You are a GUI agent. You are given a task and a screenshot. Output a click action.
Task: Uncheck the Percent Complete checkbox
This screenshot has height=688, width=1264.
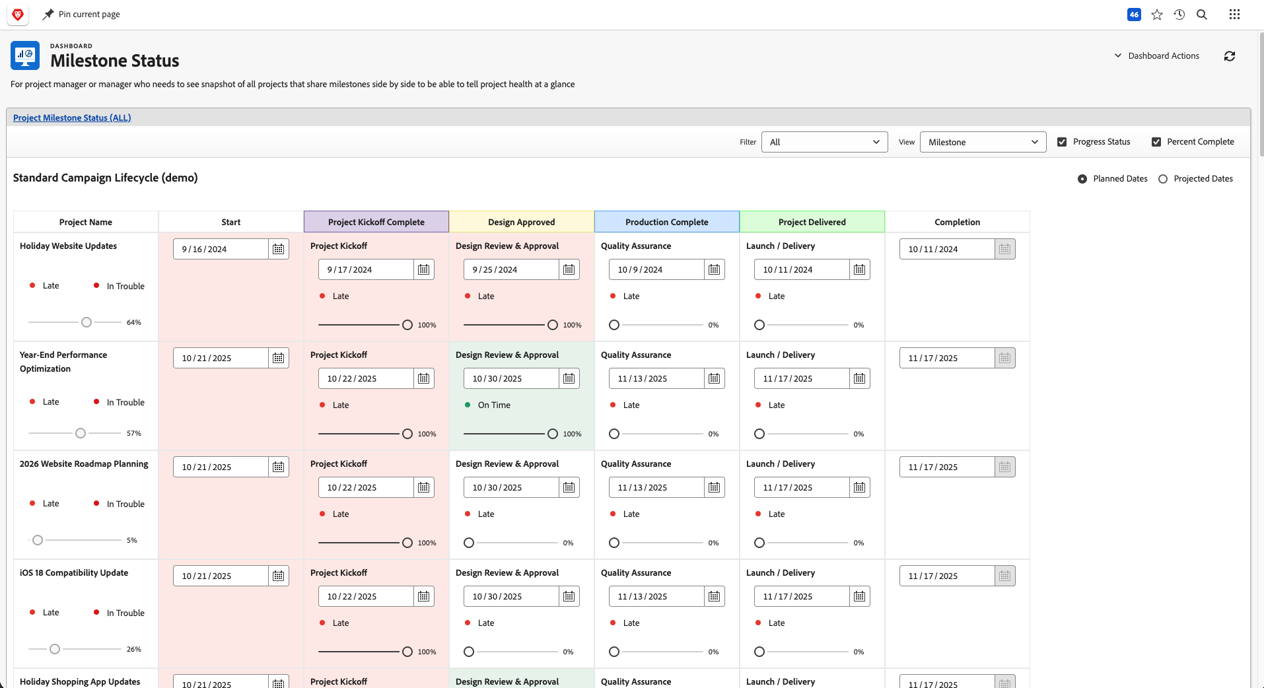(x=1156, y=142)
